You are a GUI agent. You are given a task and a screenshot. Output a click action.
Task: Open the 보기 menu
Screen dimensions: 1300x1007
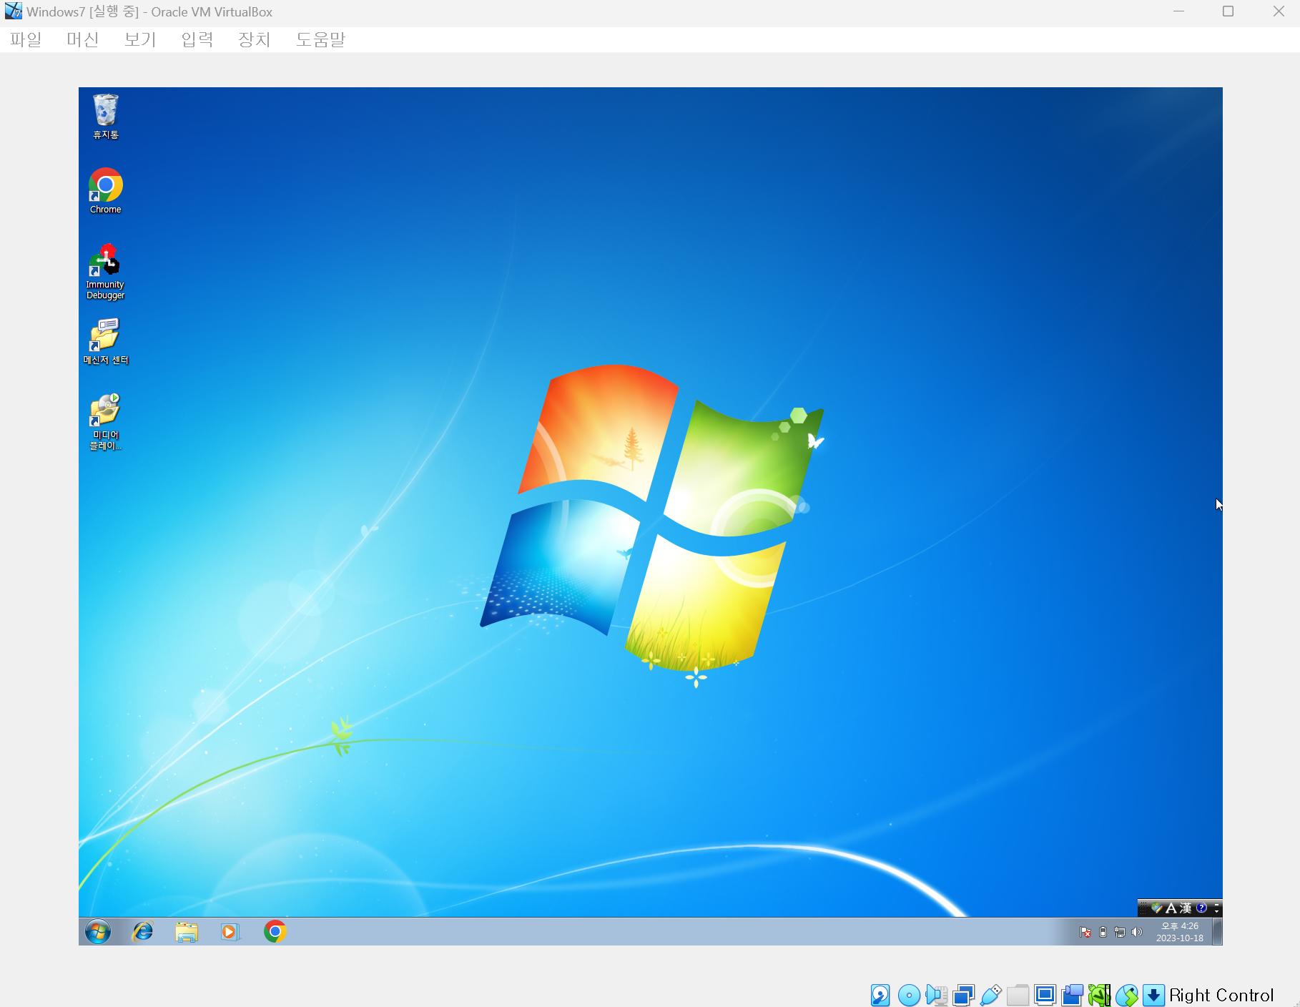tap(139, 39)
